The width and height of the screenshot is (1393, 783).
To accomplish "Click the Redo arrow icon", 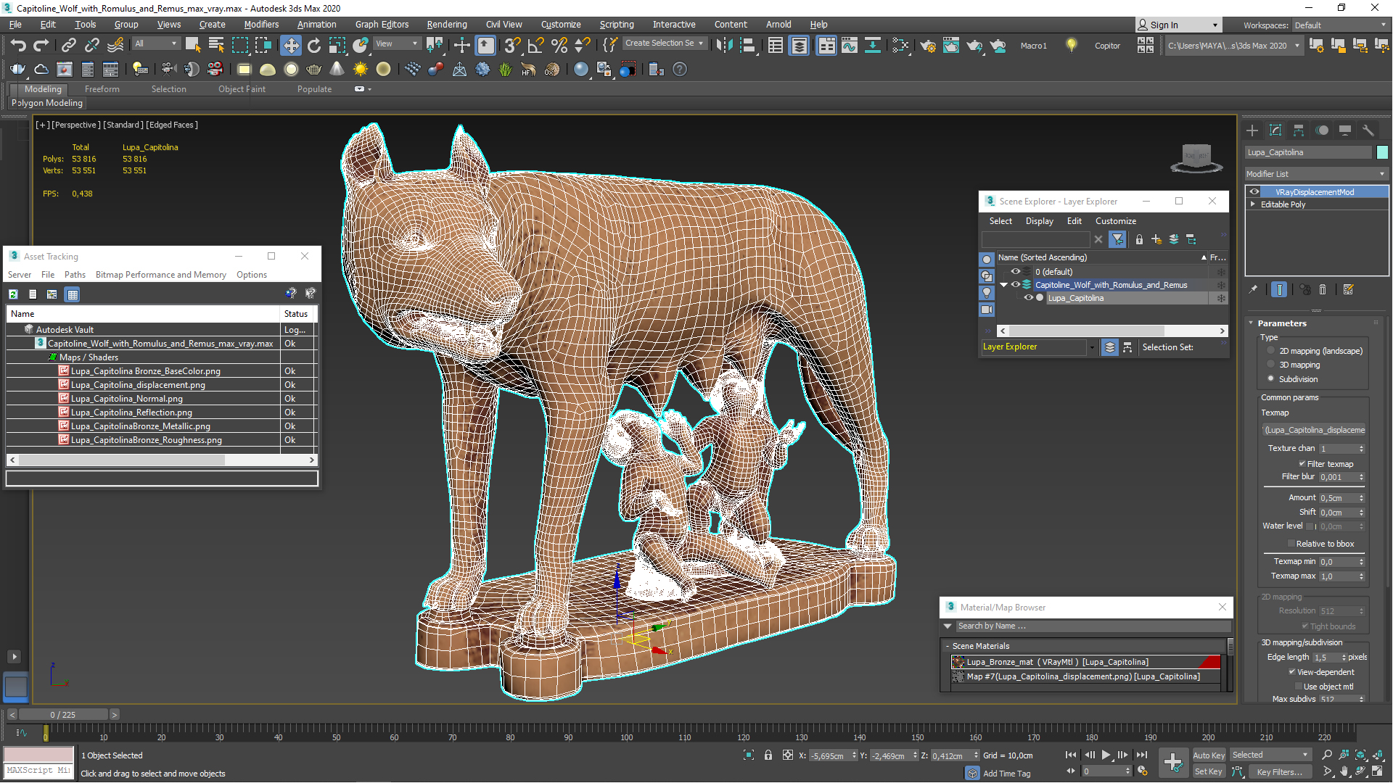I will coord(41,45).
